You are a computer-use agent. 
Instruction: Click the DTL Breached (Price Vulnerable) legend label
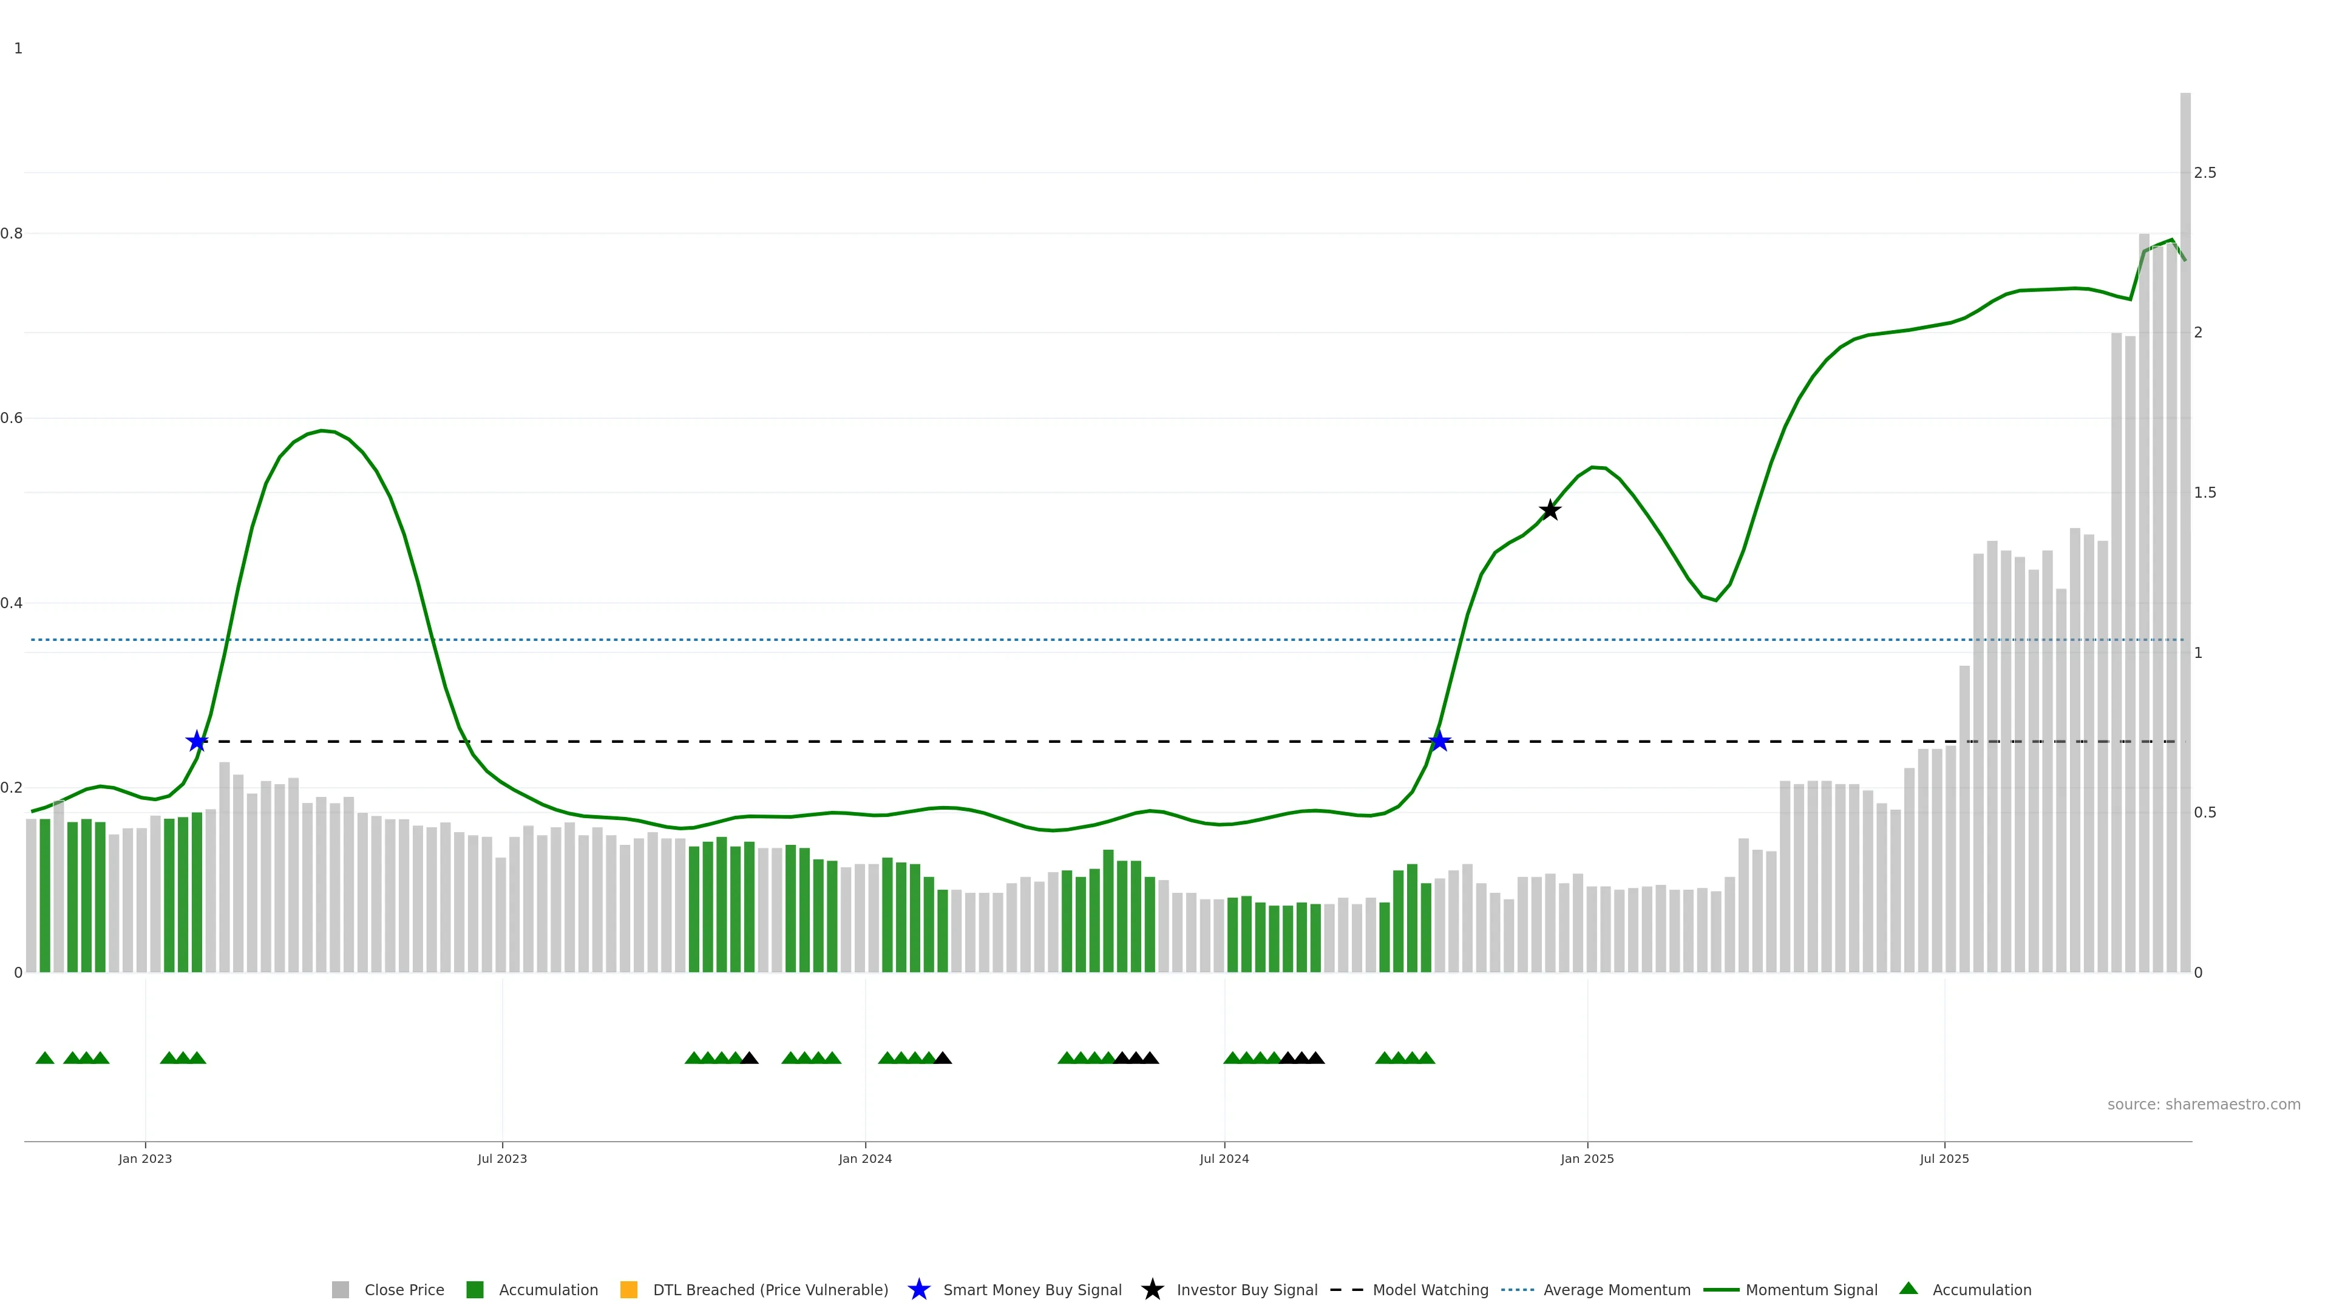[770, 1289]
